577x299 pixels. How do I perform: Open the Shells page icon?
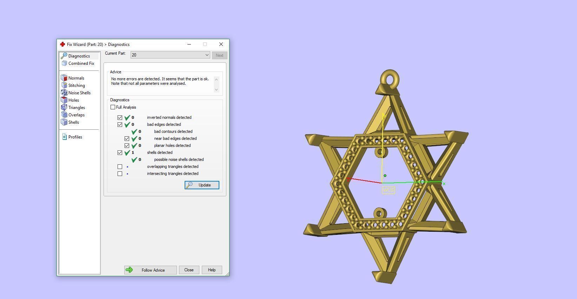[x=64, y=122]
